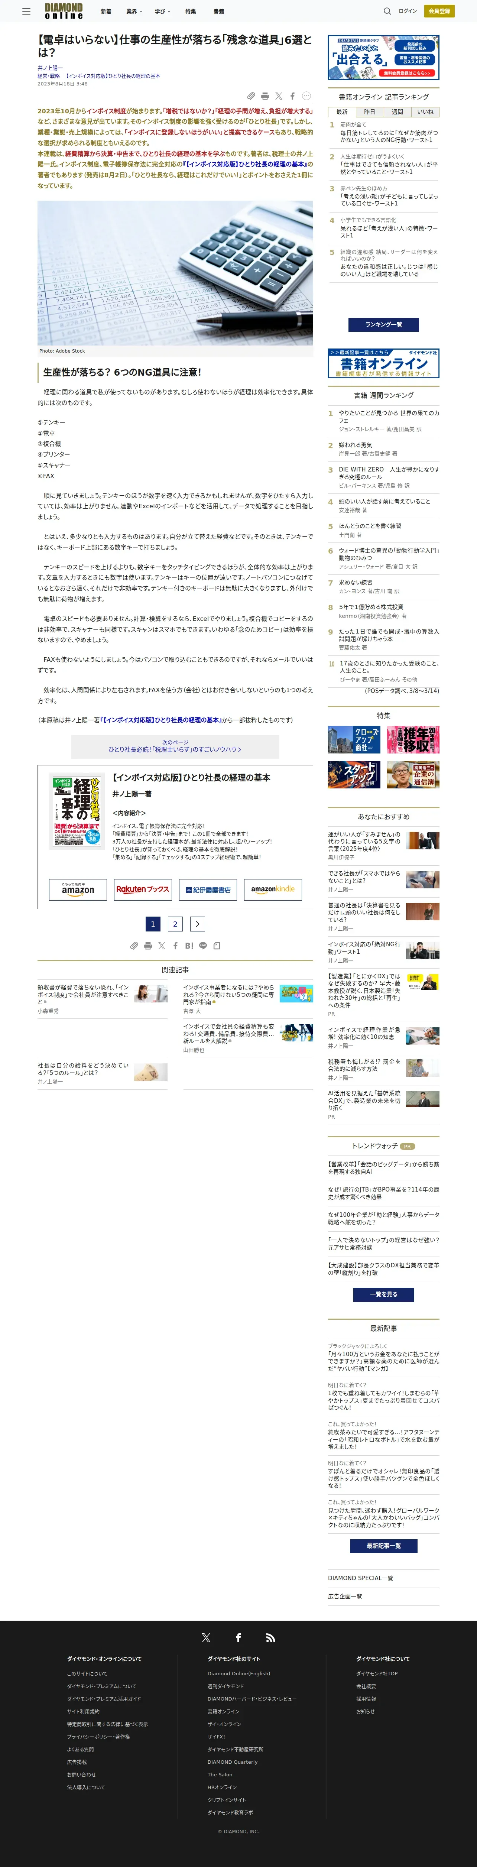Open footer link プライバシーポリシー・著作権

(98, 1737)
